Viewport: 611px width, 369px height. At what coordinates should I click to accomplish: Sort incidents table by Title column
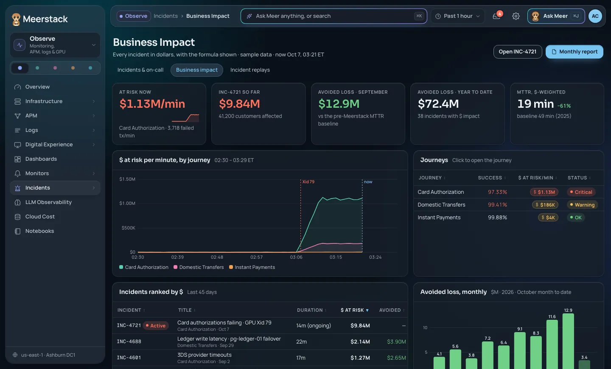pos(187,310)
